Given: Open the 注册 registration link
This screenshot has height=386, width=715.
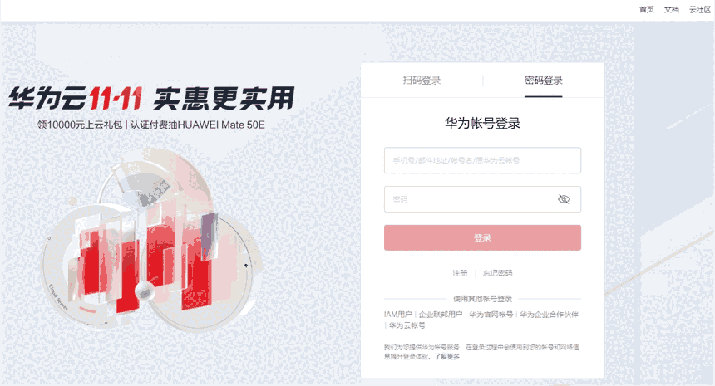Looking at the screenshot, I should click(x=460, y=273).
